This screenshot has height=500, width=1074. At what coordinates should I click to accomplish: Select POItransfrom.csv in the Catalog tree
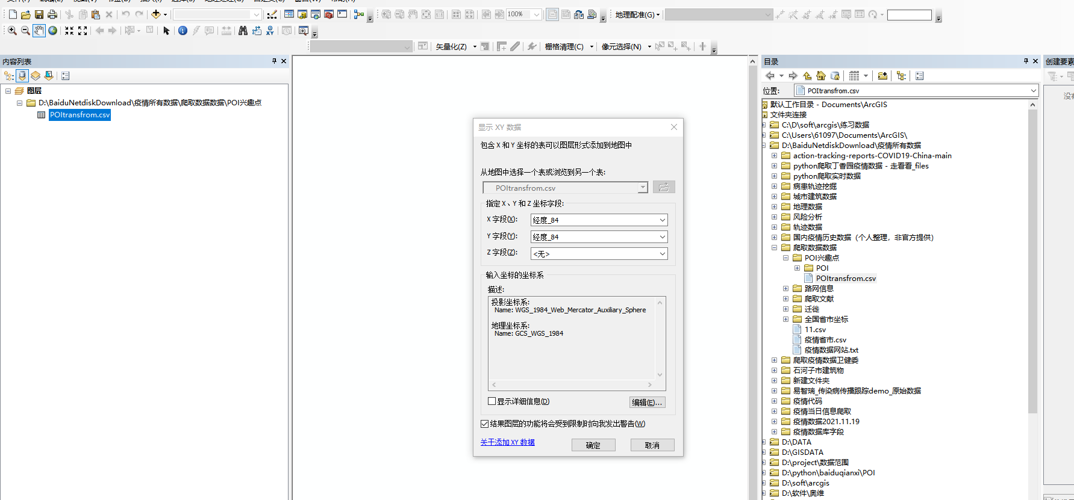[x=846, y=278]
